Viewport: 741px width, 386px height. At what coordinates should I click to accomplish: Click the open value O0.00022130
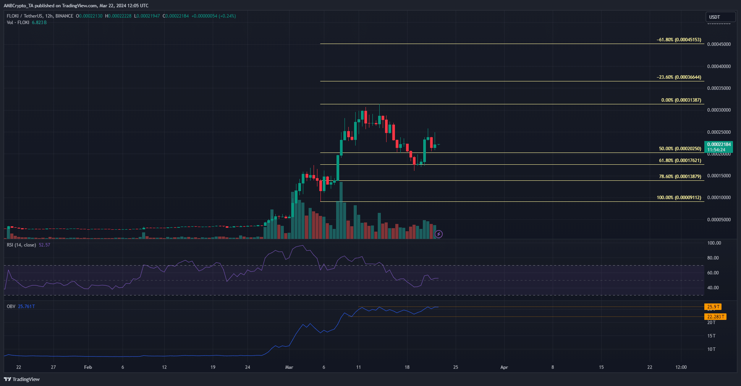pyautogui.click(x=89, y=16)
